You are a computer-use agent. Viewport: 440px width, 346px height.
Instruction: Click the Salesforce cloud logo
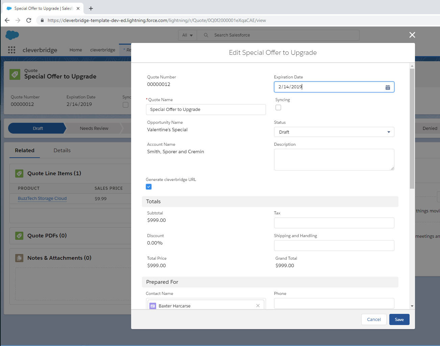pos(12,35)
